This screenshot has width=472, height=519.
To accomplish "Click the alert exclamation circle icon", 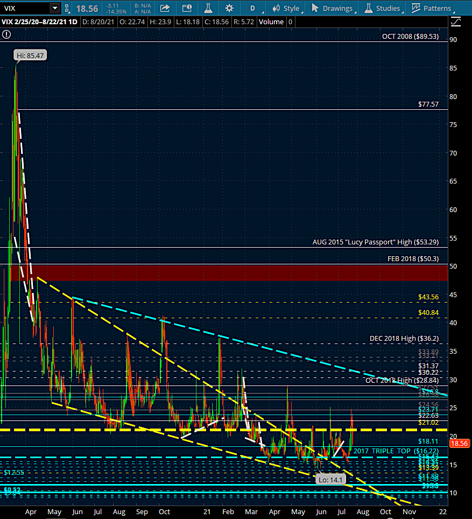I will 6,34.
